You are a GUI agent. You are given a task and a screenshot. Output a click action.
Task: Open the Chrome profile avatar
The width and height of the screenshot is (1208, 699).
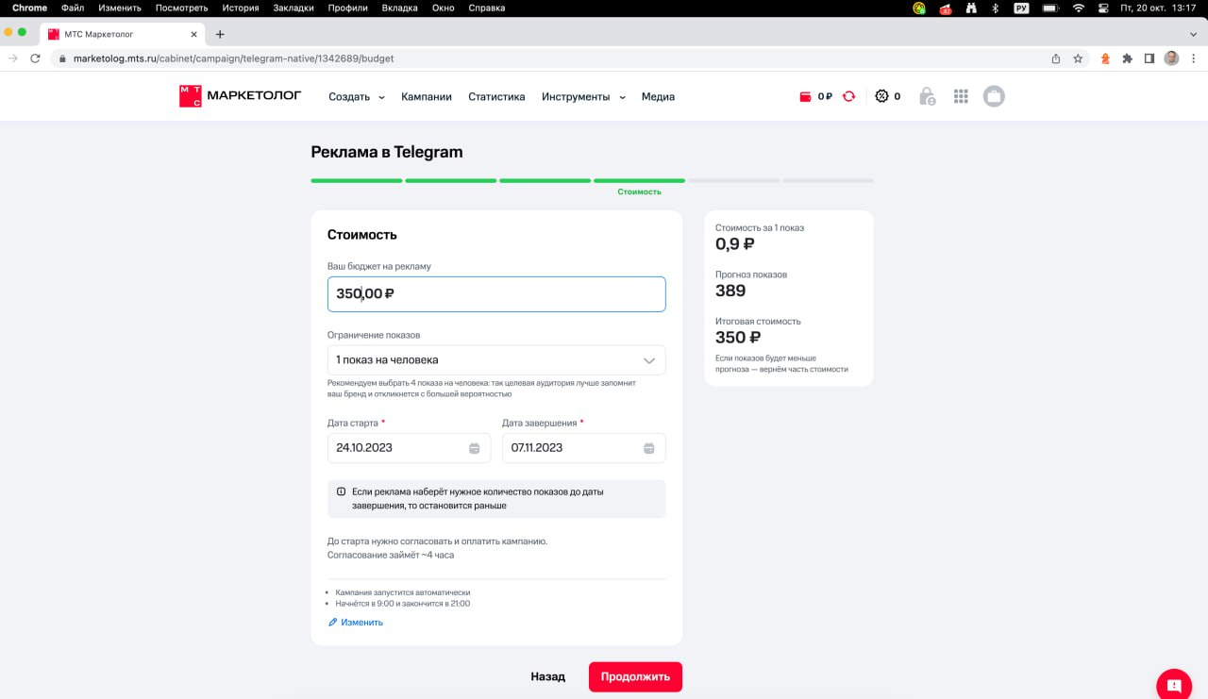(1171, 58)
